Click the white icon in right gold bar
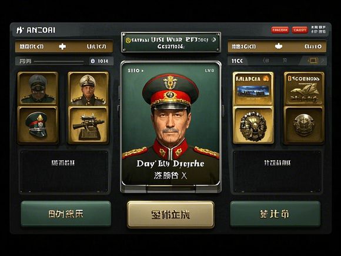The height and width of the screenshot is (256, 341). [279, 46]
